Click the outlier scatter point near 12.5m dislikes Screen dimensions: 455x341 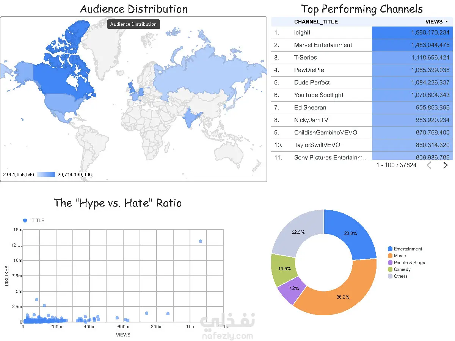(201, 241)
